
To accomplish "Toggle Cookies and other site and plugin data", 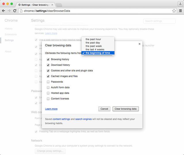I will point(48,71).
